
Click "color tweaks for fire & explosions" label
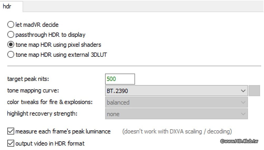pos(50,102)
